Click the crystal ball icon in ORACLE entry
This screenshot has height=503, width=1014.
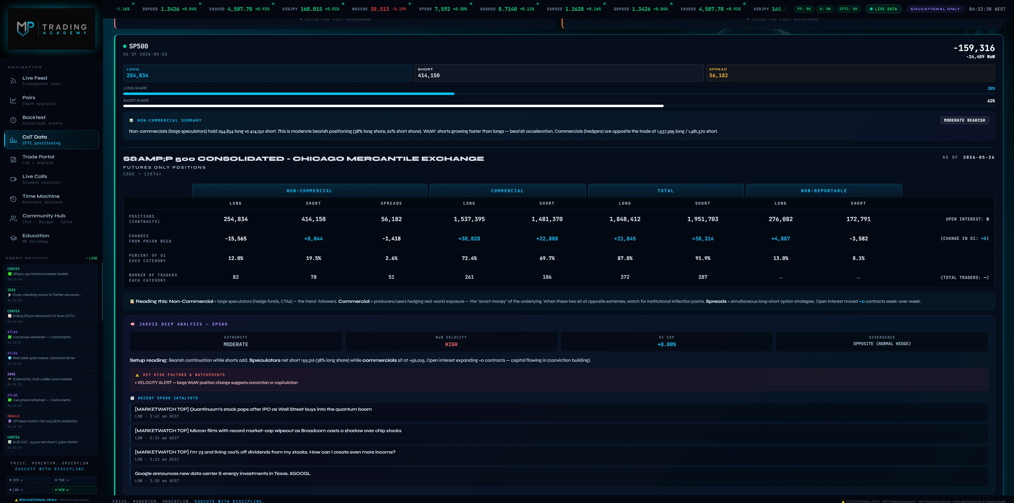tap(10, 421)
